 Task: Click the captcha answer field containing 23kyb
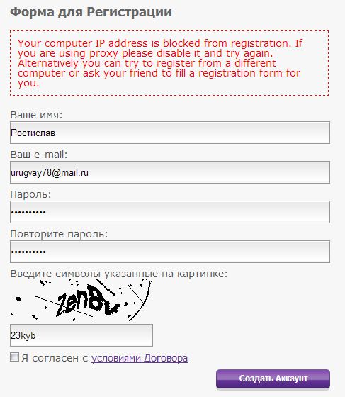[x=81, y=335]
